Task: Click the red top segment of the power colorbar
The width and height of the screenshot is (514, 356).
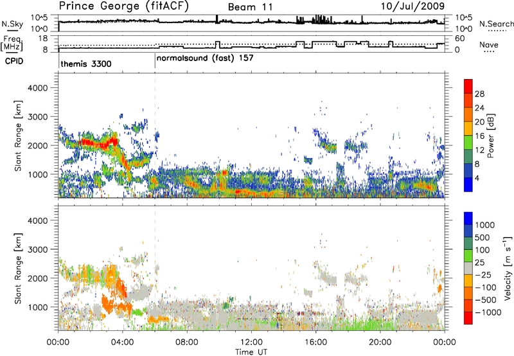Action: [x=468, y=86]
